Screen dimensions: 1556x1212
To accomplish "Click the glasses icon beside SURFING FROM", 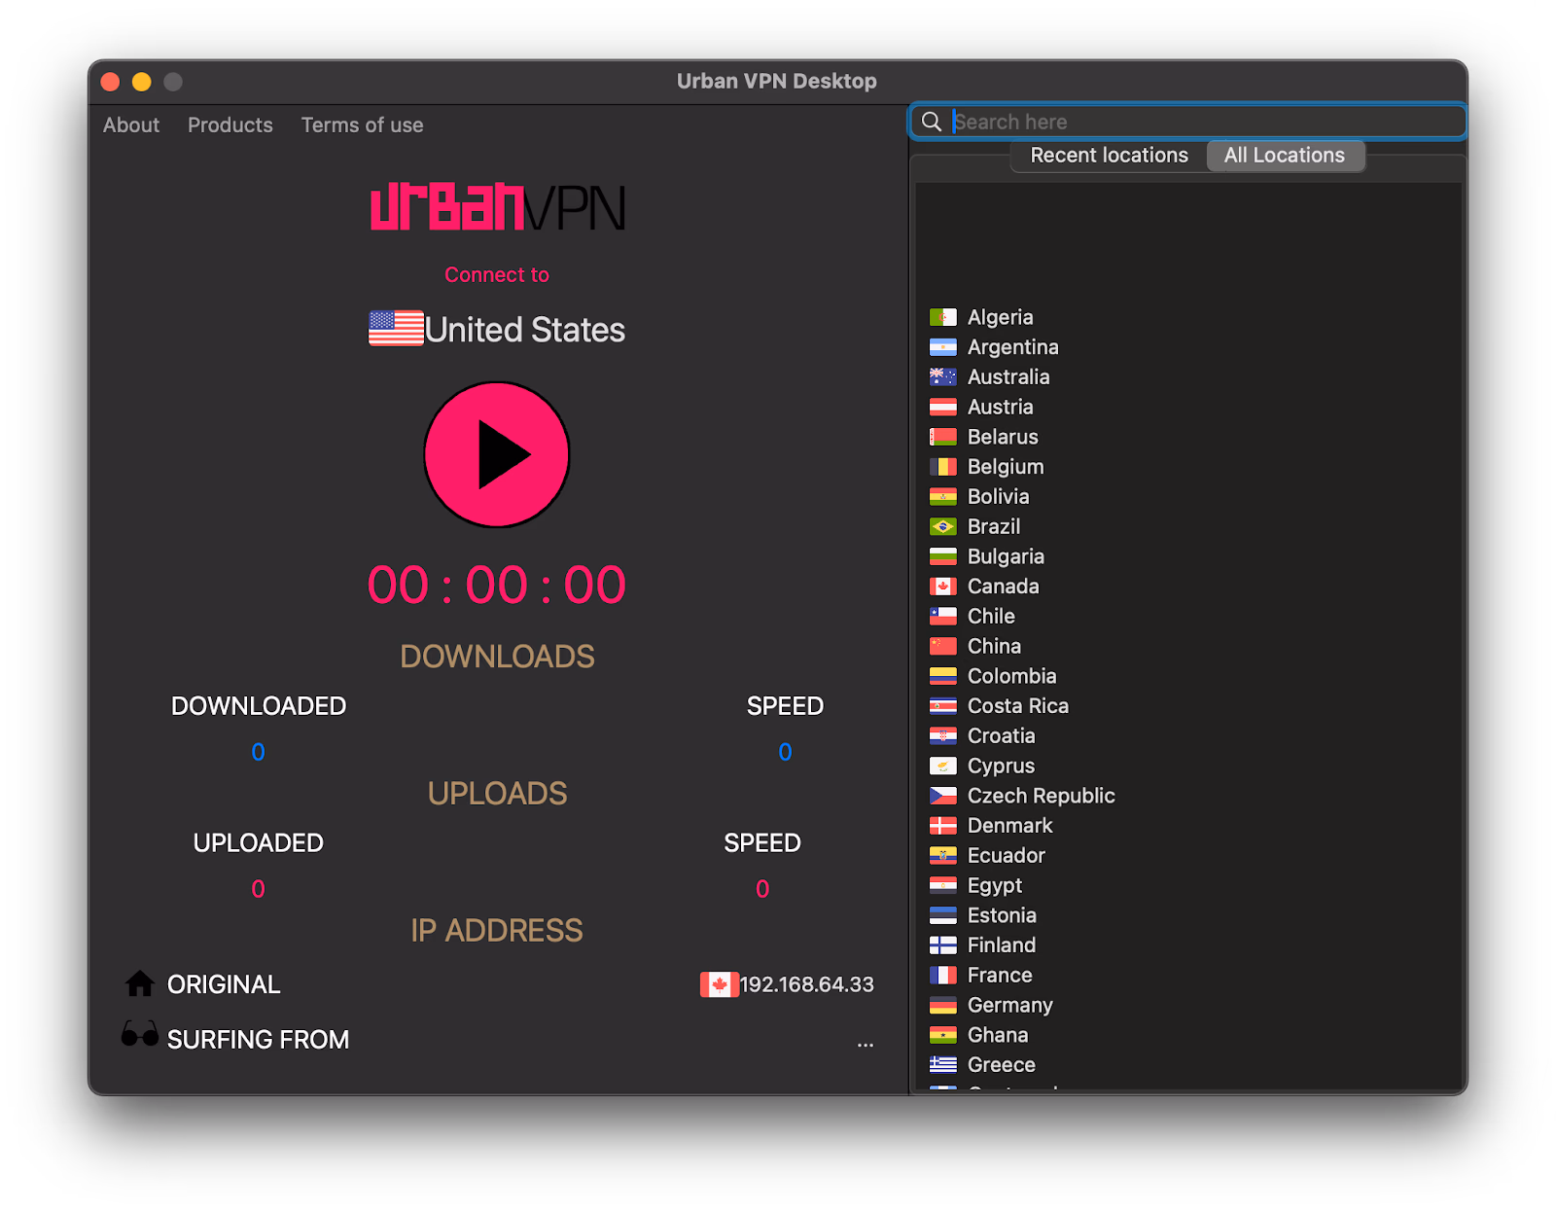I will (140, 1033).
